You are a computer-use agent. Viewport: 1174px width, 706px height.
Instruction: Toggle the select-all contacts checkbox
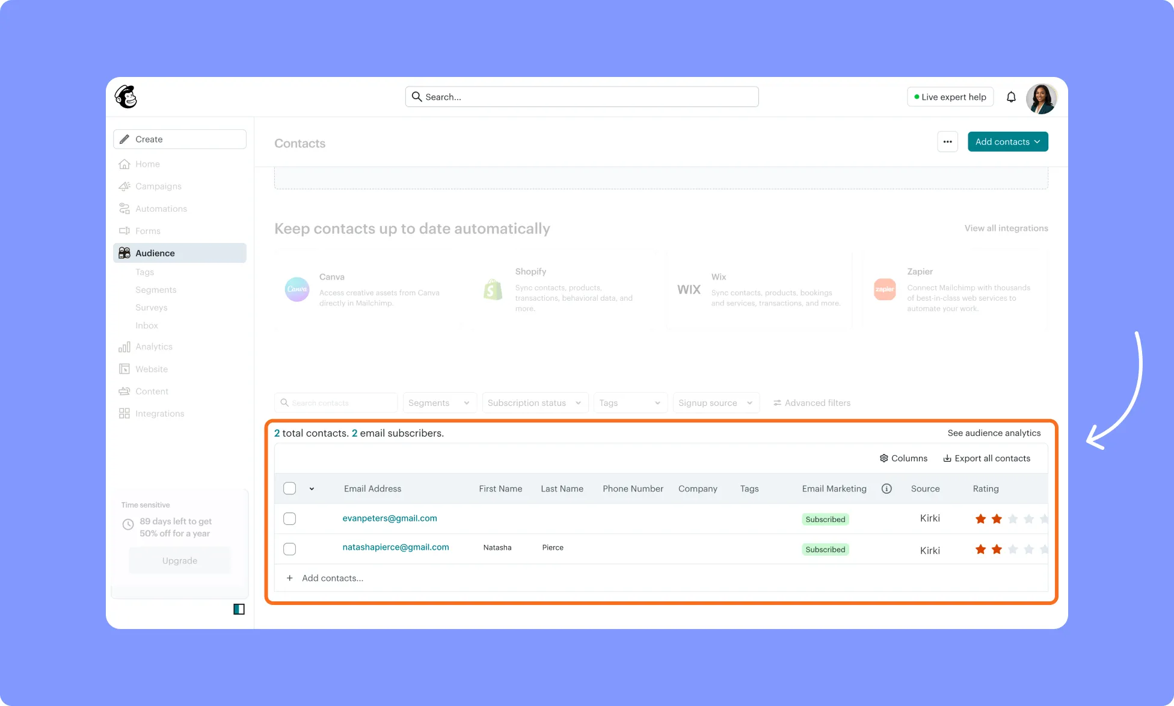[x=289, y=488]
